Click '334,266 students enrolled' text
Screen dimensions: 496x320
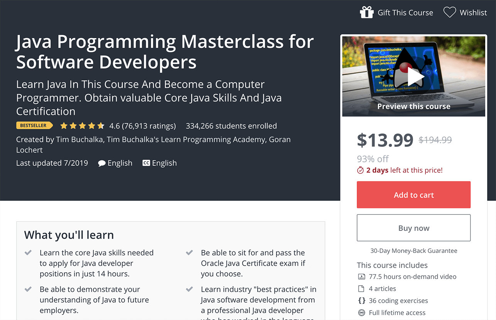coord(231,126)
